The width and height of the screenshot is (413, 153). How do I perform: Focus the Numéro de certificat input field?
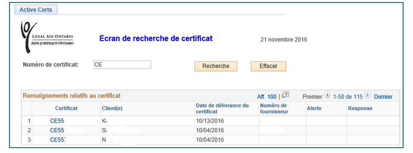point(122,65)
